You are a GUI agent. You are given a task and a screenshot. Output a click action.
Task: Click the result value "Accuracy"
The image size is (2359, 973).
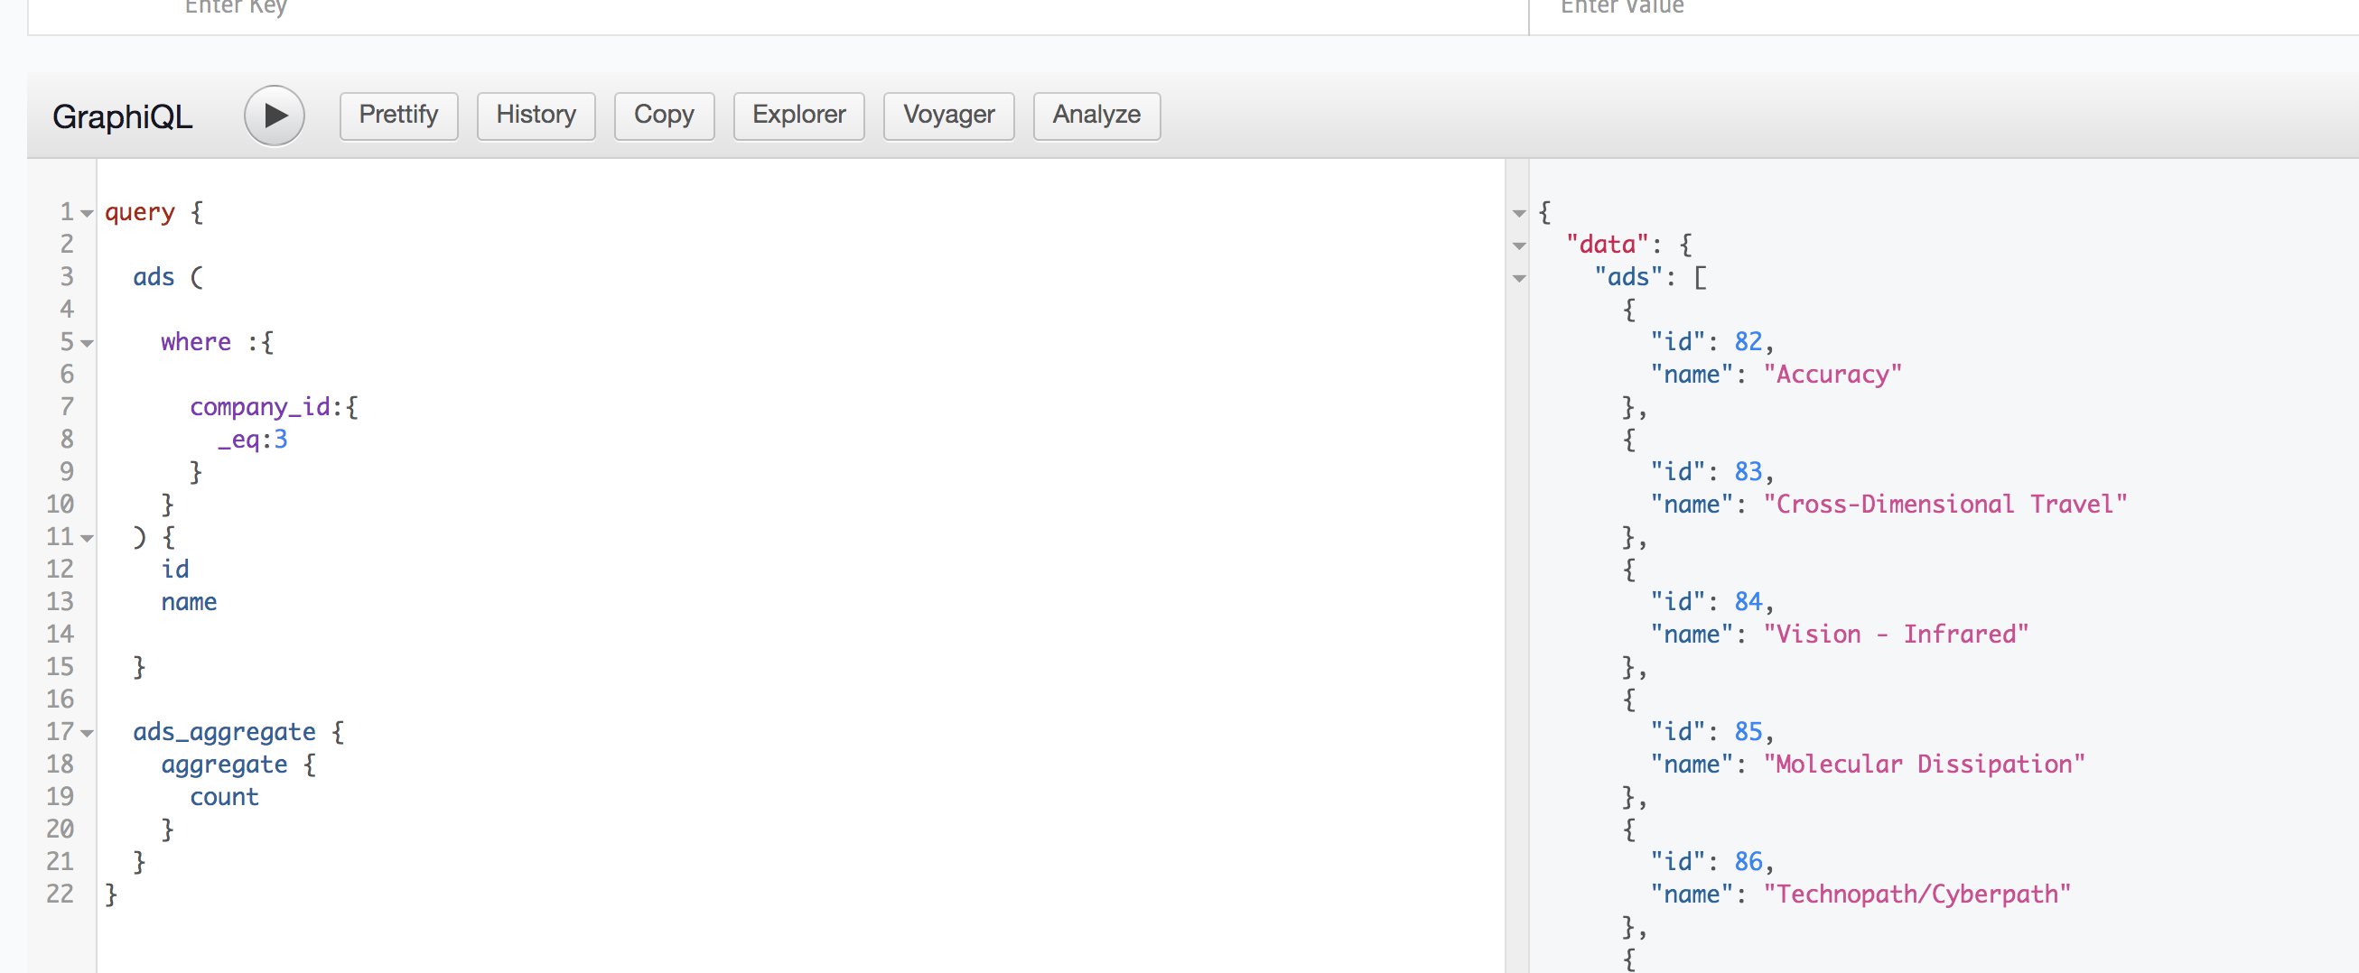point(1832,375)
